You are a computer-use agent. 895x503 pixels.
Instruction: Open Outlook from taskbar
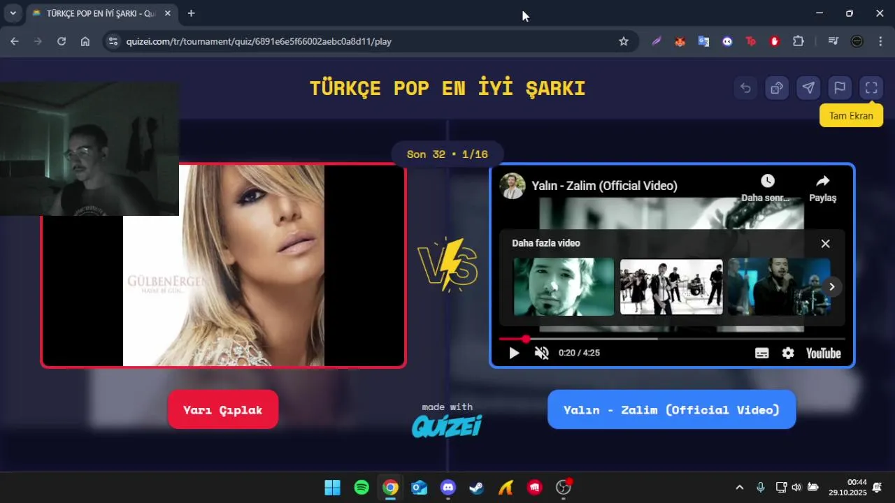coord(420,488)
